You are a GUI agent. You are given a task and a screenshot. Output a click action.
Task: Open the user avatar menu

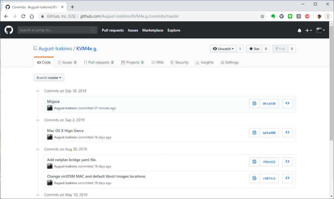(x=321, y=30)
